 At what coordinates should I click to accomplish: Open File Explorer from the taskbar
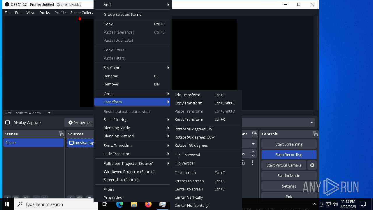pyautogui.click(x=134, y=204)
